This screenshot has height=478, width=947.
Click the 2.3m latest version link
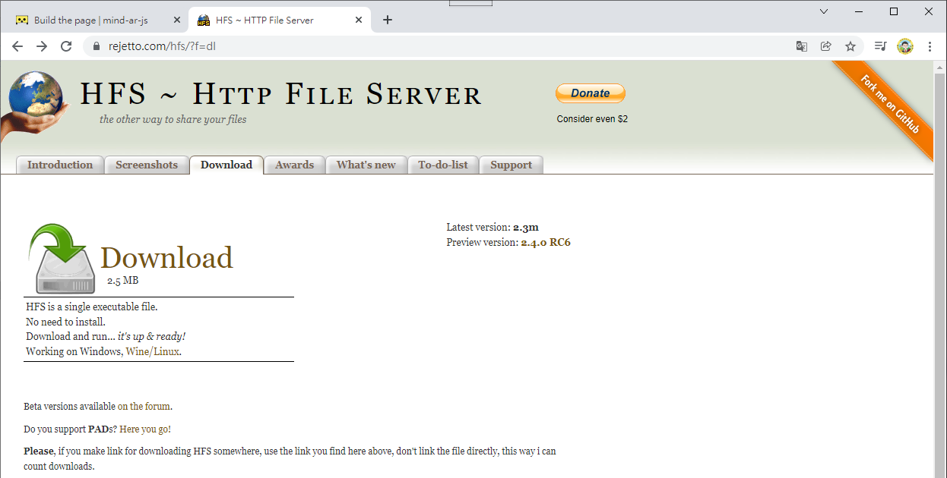pos(526,228)
